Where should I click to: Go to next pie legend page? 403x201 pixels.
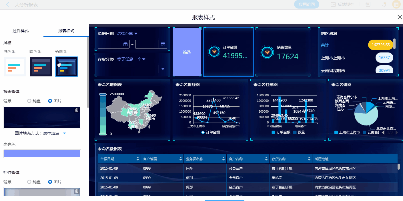point(397,132)
